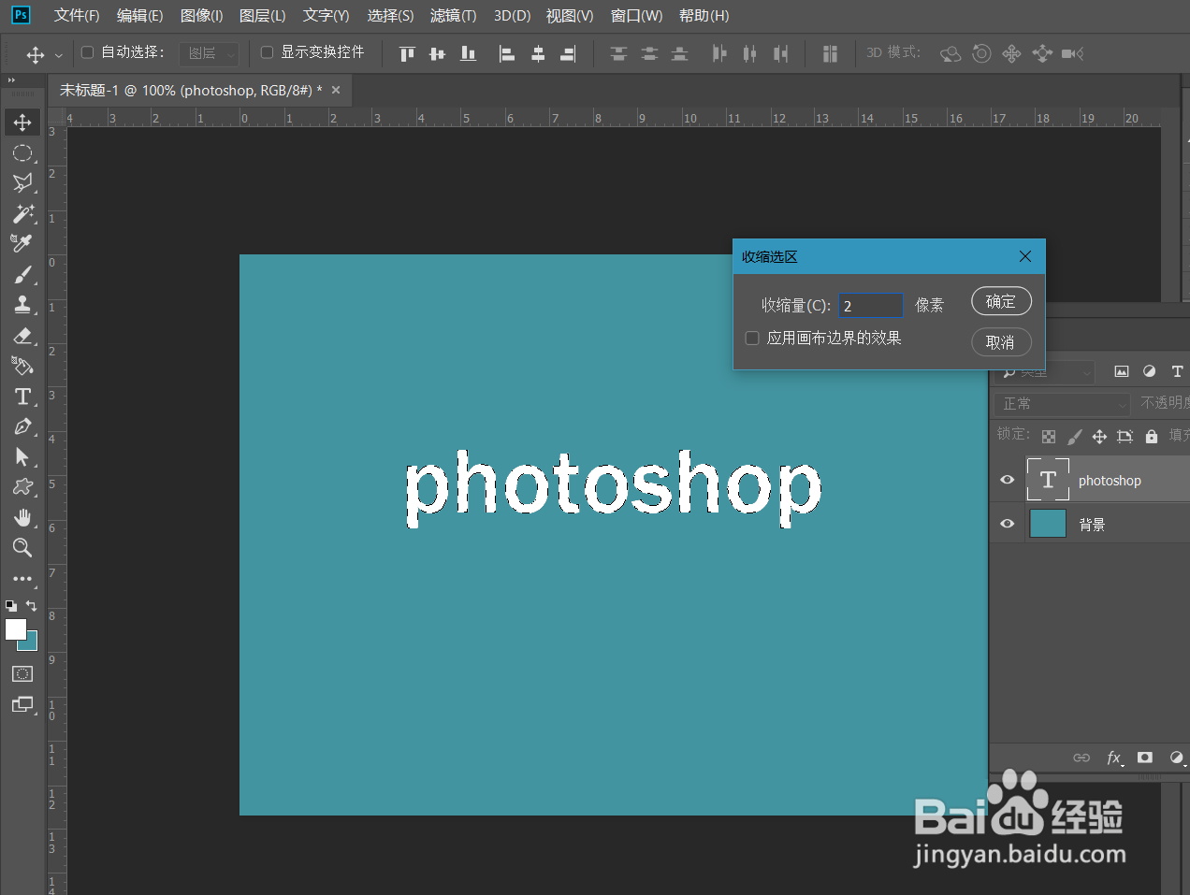Open the Edit Toolbar three-dots menu
Viewport: 1190px width, 895px height.
click(x=22, y=579)
